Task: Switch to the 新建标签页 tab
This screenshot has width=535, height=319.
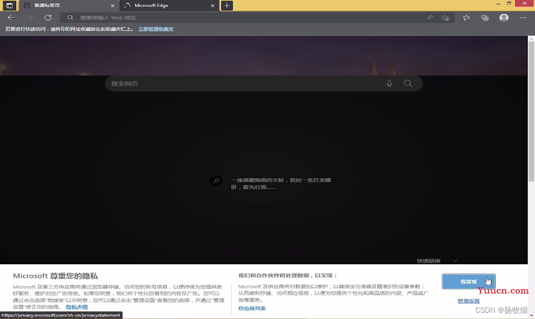Action: click(69, 5)
